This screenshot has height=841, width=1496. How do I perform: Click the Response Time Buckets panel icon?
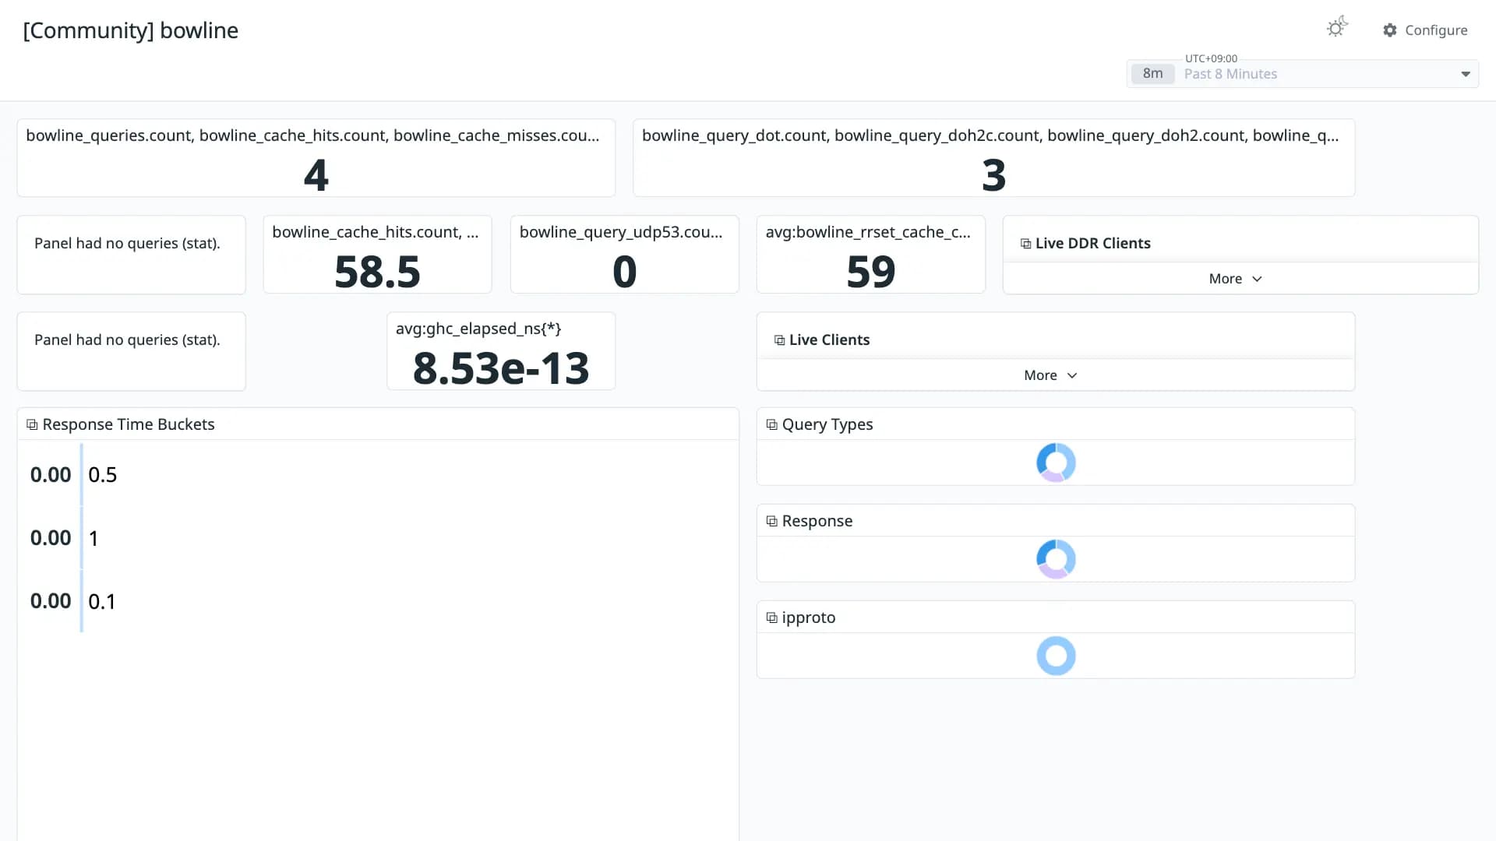(x=32, y=424)
